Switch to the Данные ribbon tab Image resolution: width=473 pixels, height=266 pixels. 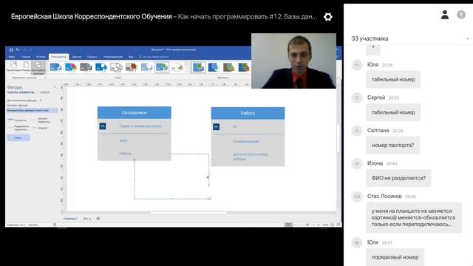coord(77,57)
